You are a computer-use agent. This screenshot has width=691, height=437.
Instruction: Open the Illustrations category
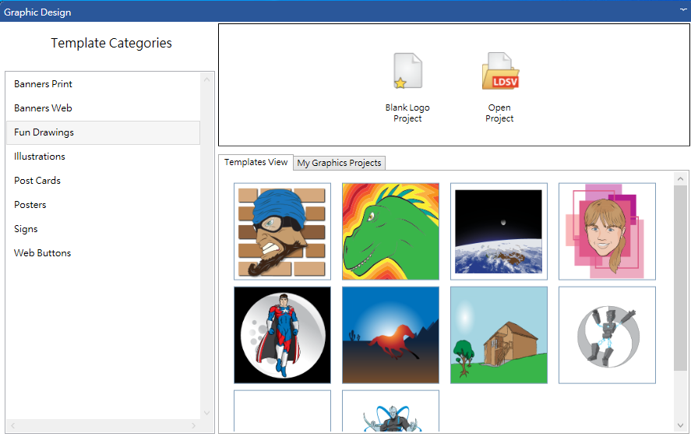tap(103, 157)
